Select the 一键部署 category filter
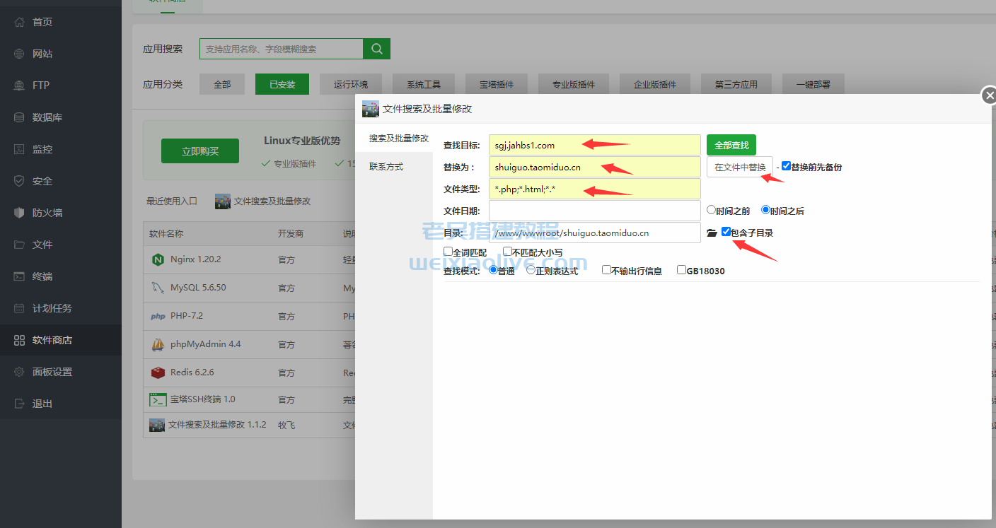The image size is (996, 528). 813,84
